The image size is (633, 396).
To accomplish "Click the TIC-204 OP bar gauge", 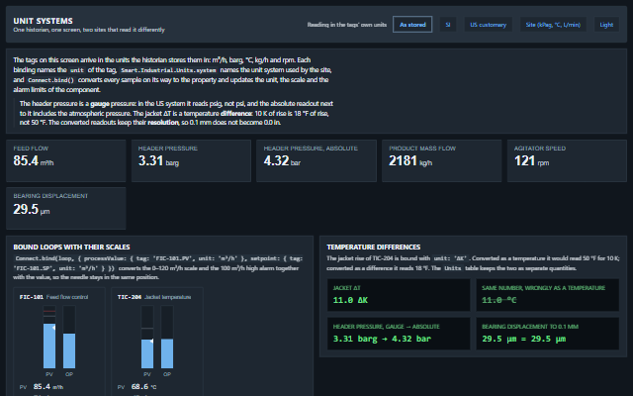I will pos(167,337).
